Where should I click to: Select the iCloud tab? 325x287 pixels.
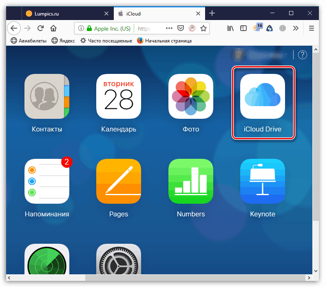pyautogui.click(x=159, y=14)
